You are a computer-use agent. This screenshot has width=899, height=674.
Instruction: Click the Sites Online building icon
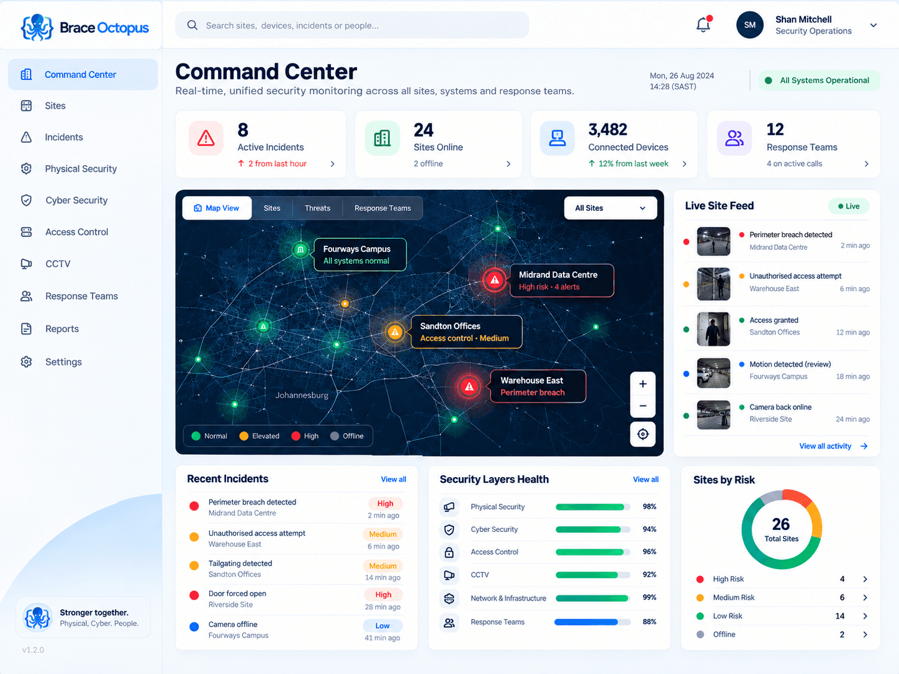coord(382,138)
